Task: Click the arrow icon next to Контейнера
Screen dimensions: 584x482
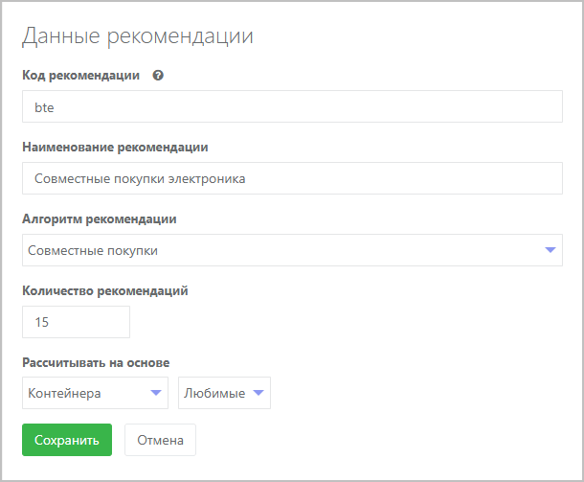Action: coord(155,393)
